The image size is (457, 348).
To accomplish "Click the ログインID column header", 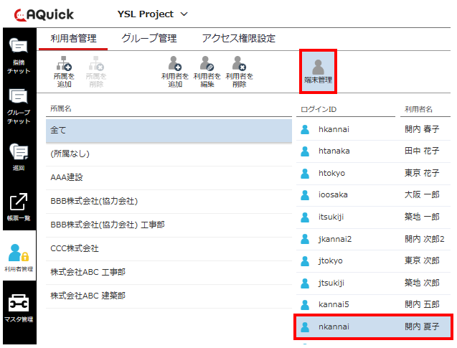I will tap(317, 109).
